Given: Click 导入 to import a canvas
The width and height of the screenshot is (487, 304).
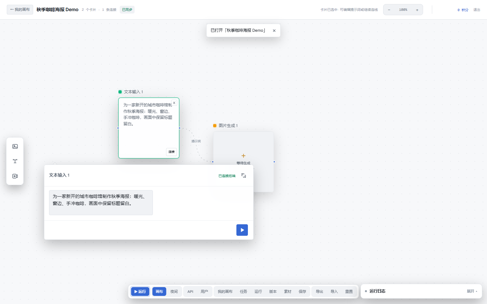Looking at the screenshot, I should tap(334, 292).
